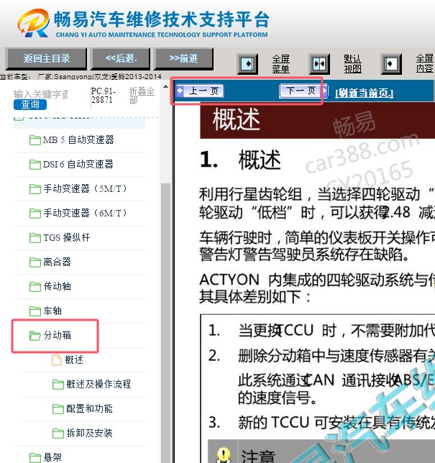
Task: Open 手动变速器（5M/T）folder
Action: pyautogui.click(x=86, y=188)
